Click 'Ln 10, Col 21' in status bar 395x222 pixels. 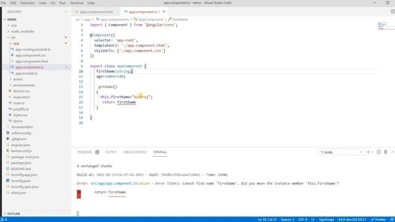[x=267, y=220]
